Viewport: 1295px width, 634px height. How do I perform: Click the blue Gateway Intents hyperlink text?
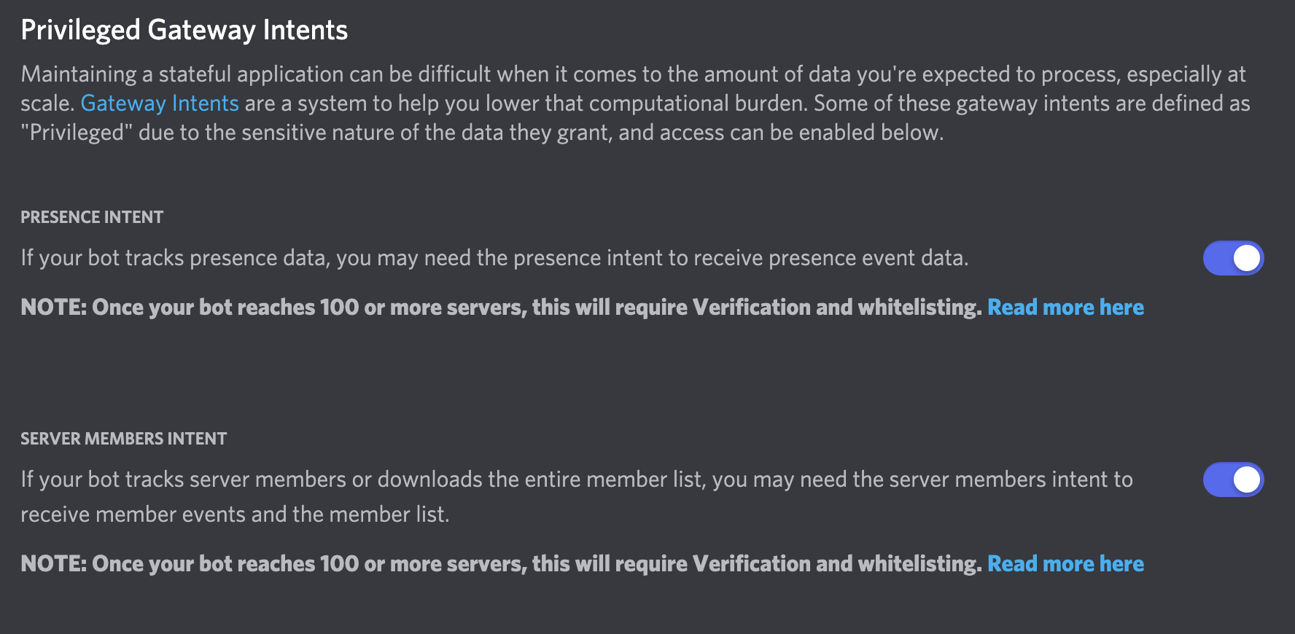(x=160, y=103)
